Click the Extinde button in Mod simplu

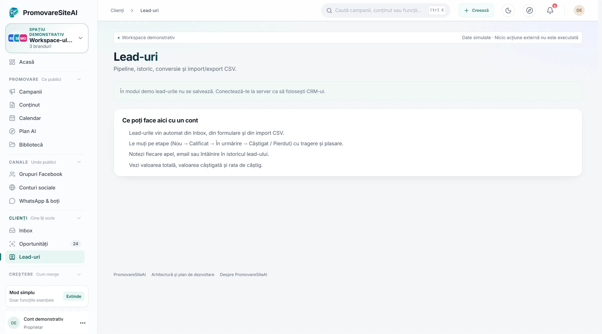coord(74,296)
